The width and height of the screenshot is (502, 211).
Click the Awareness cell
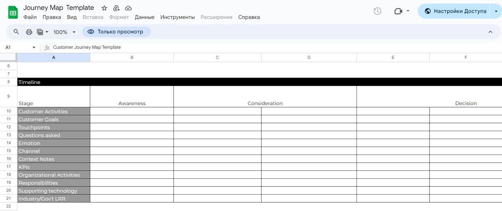pyautogui.click(x=132, y=97)
